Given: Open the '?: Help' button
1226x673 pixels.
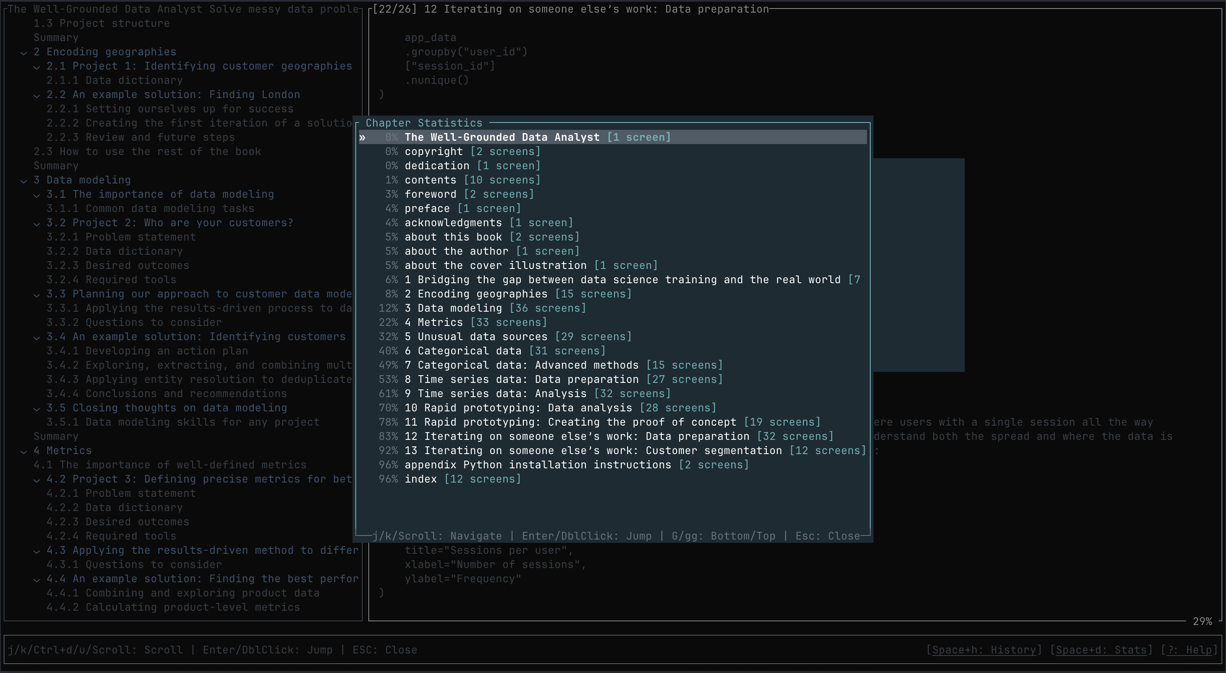Looking at the screenshot, I should (1189, 650).
